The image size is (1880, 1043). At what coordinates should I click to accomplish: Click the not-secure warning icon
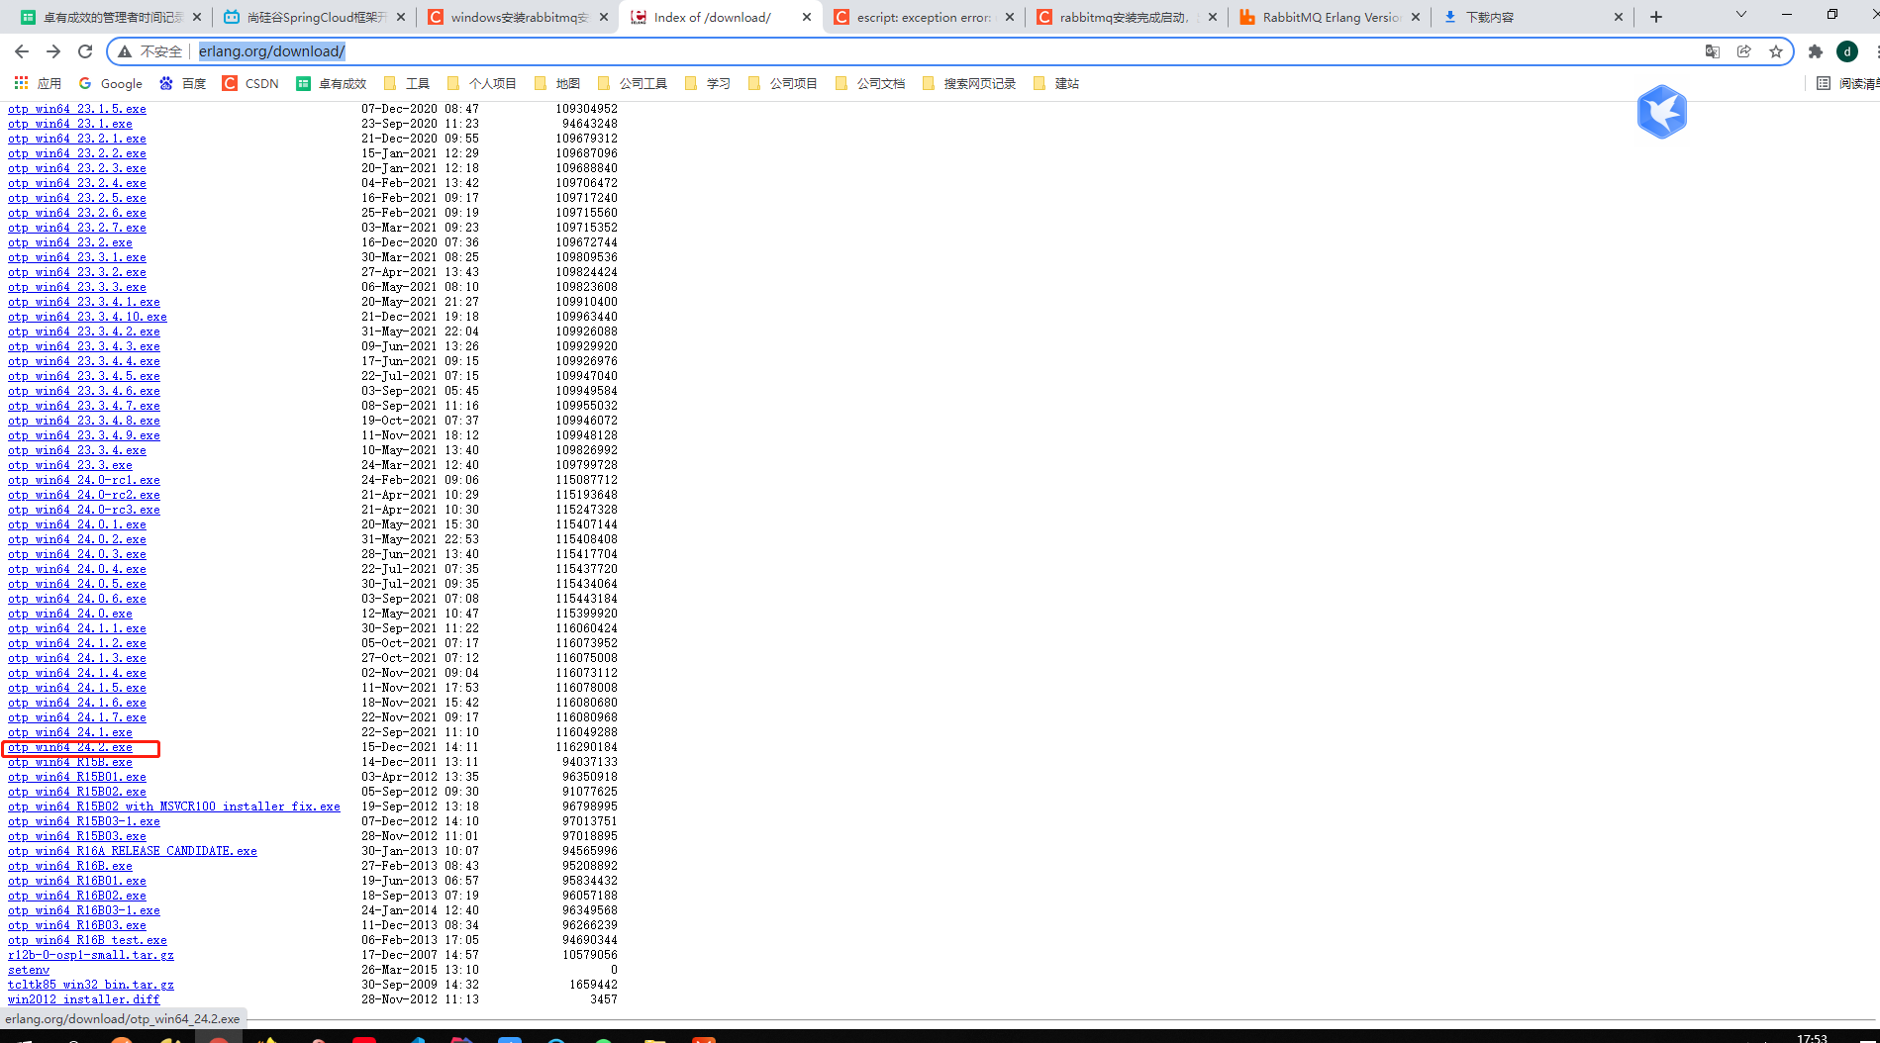(125, 51)
